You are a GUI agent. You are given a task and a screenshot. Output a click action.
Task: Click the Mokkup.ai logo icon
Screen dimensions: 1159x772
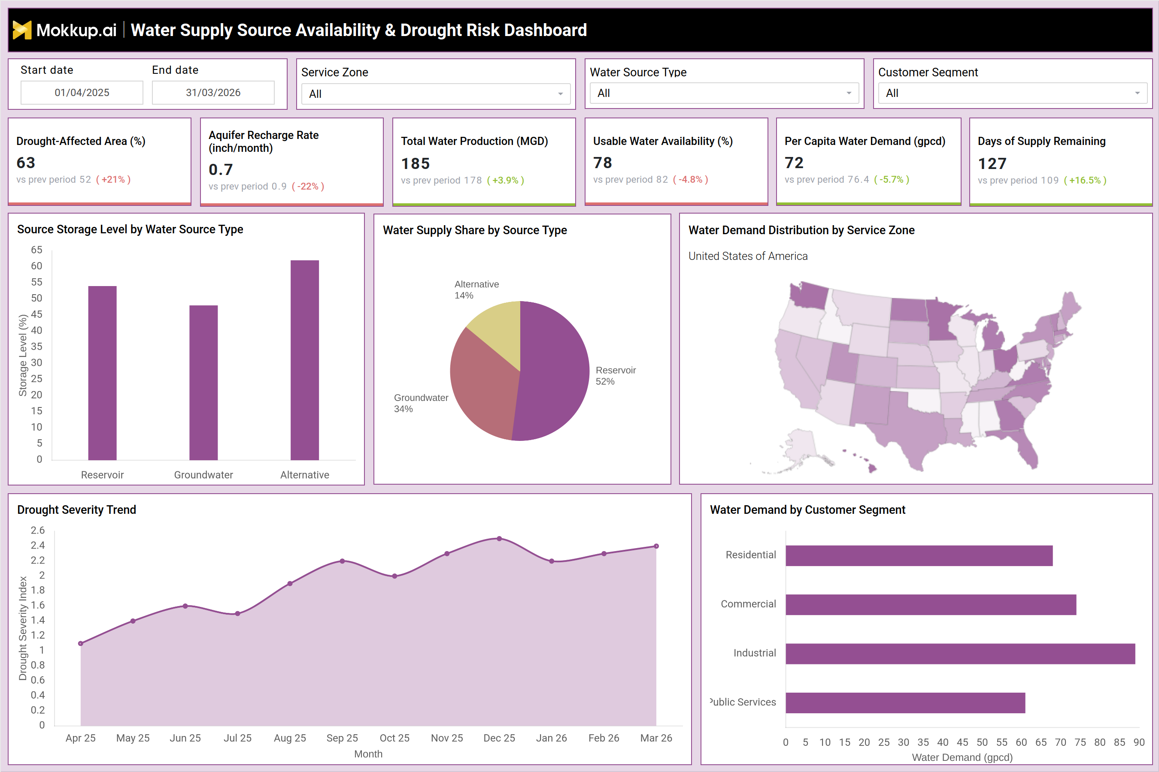22,30
